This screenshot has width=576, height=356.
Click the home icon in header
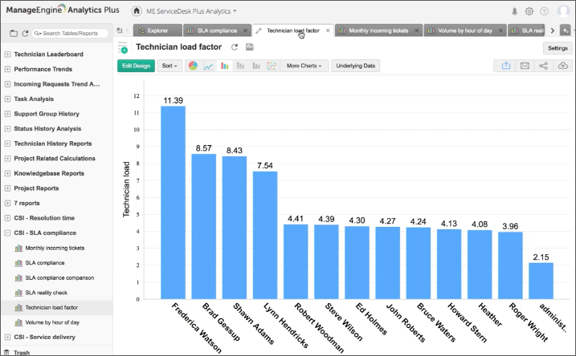coord(137,11)
